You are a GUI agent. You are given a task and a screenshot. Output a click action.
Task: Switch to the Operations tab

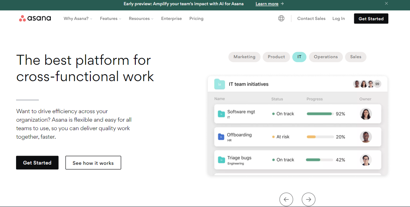pos(326,57)
